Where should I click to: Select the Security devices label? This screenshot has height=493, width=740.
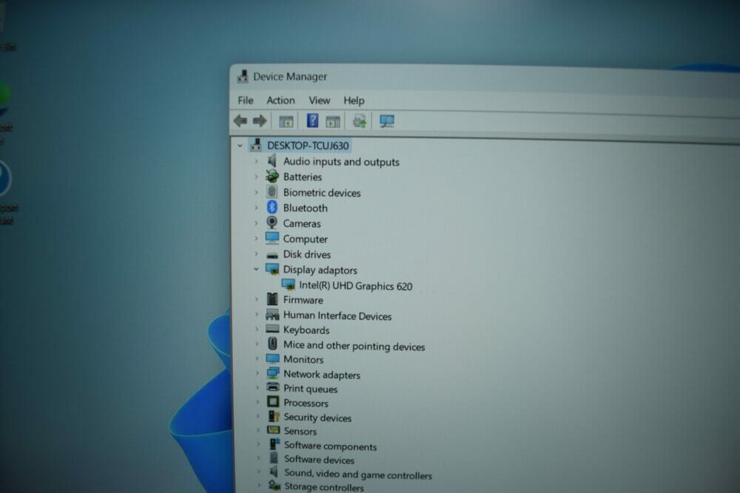point(317,418)
